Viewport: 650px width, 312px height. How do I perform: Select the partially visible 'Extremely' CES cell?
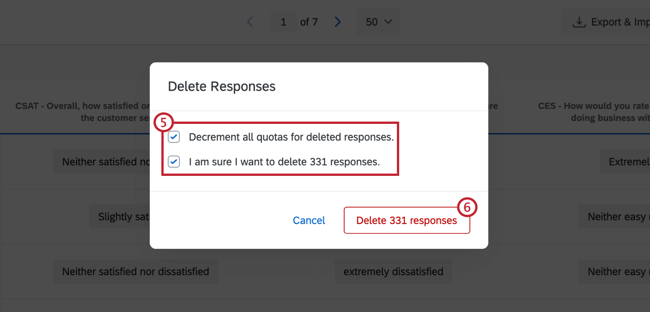[627, 161]
